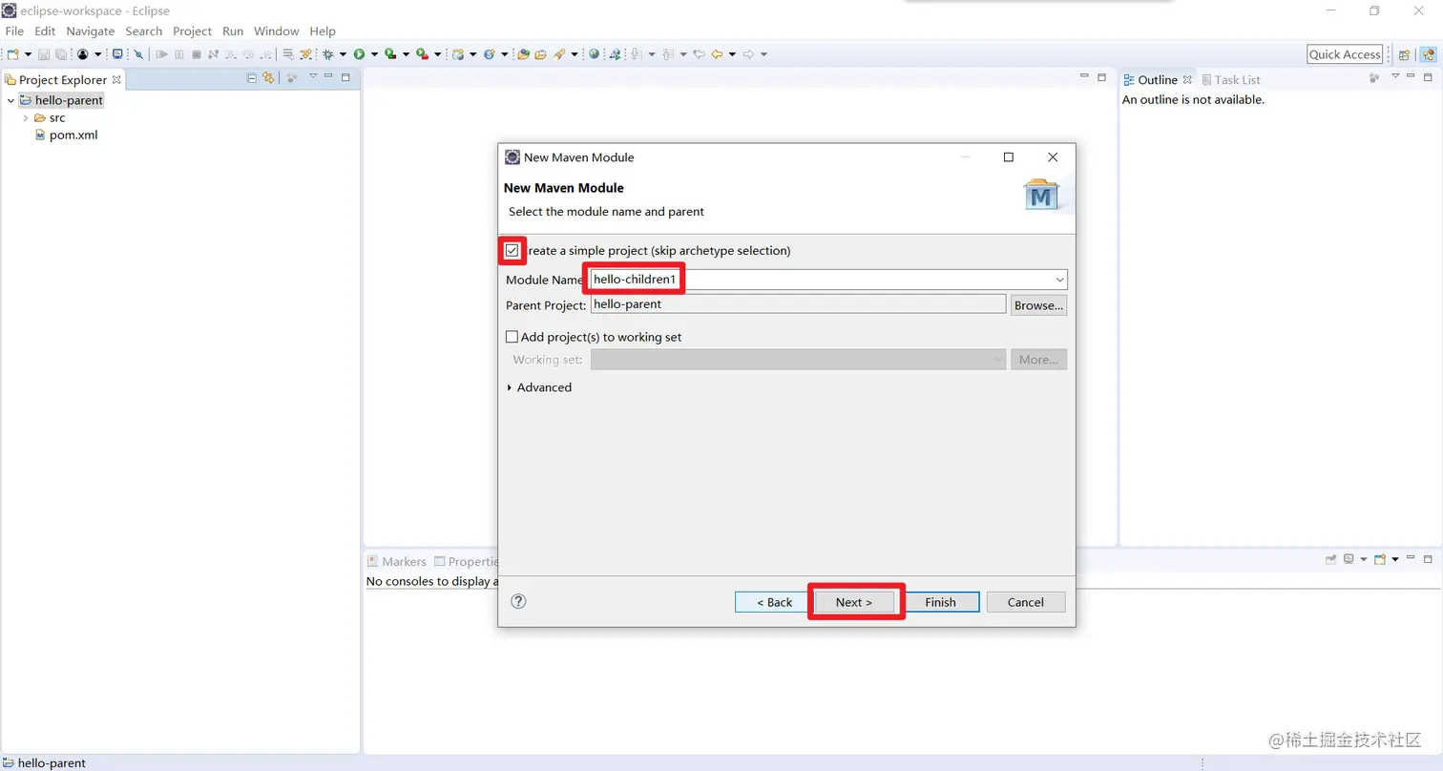The image size is (1443, 771).
Task: Open the pom.xml file in Project Explorer
Action: pos(73,135)
